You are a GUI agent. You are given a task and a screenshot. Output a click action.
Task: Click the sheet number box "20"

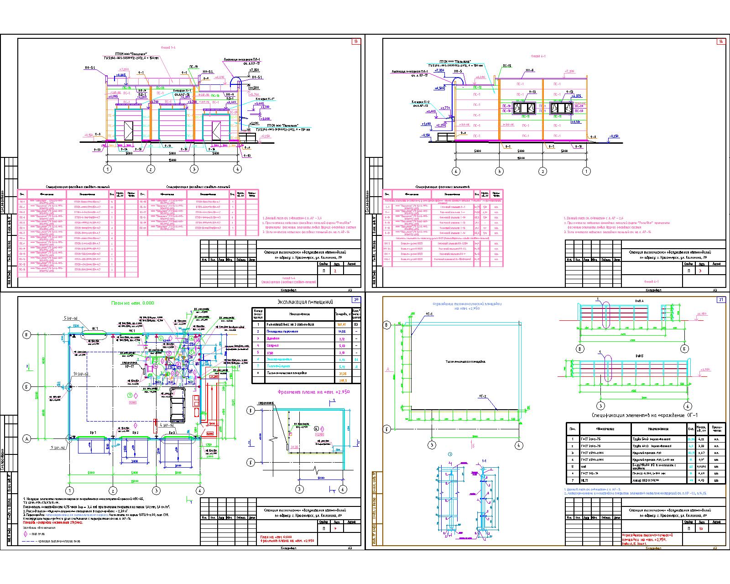pos(356,300)
